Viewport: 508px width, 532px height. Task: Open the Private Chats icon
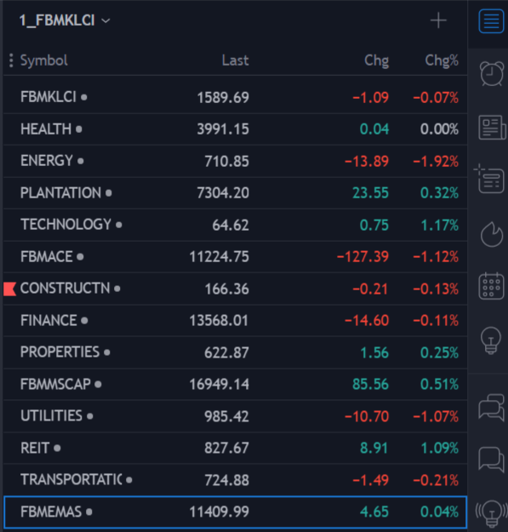point(491,459)
